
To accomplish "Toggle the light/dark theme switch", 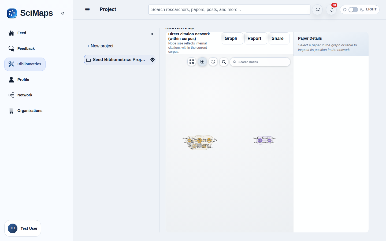I will point(353,10).
